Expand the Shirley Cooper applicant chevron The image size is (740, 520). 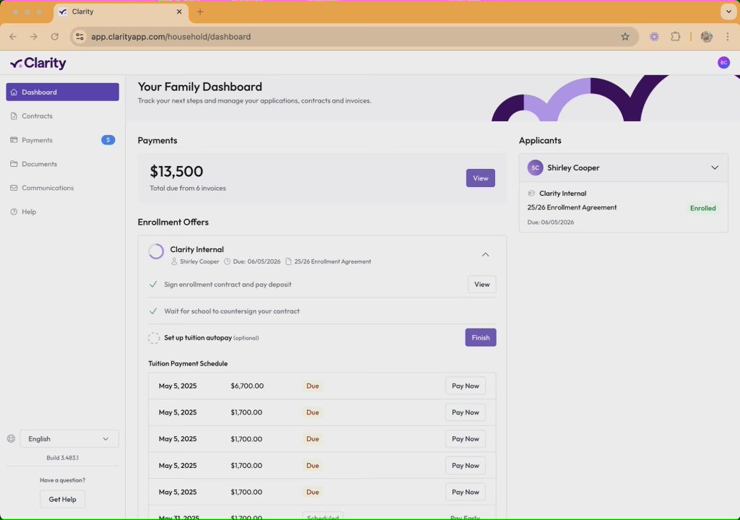coord(715,168)
